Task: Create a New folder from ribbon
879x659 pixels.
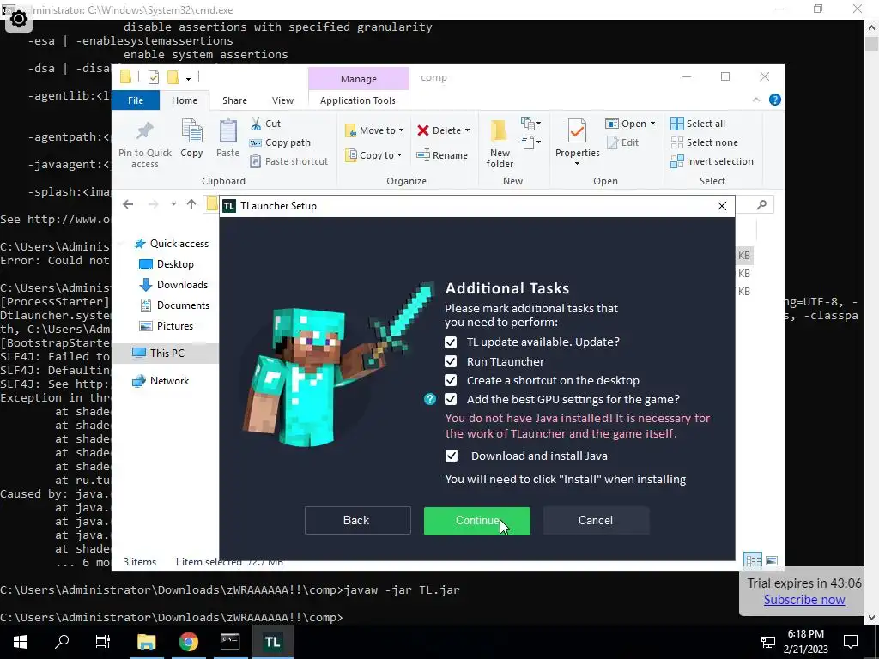Action: click(500, 143)
